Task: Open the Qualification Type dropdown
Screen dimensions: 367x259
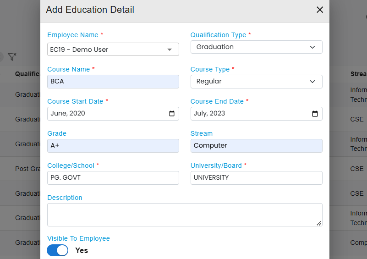Action: click(x=256, y=47)
